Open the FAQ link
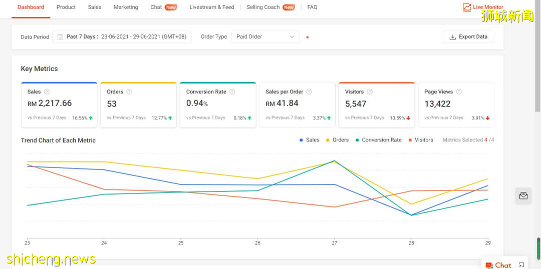Viewport: 541px width, 269px height. coord(312,7)
